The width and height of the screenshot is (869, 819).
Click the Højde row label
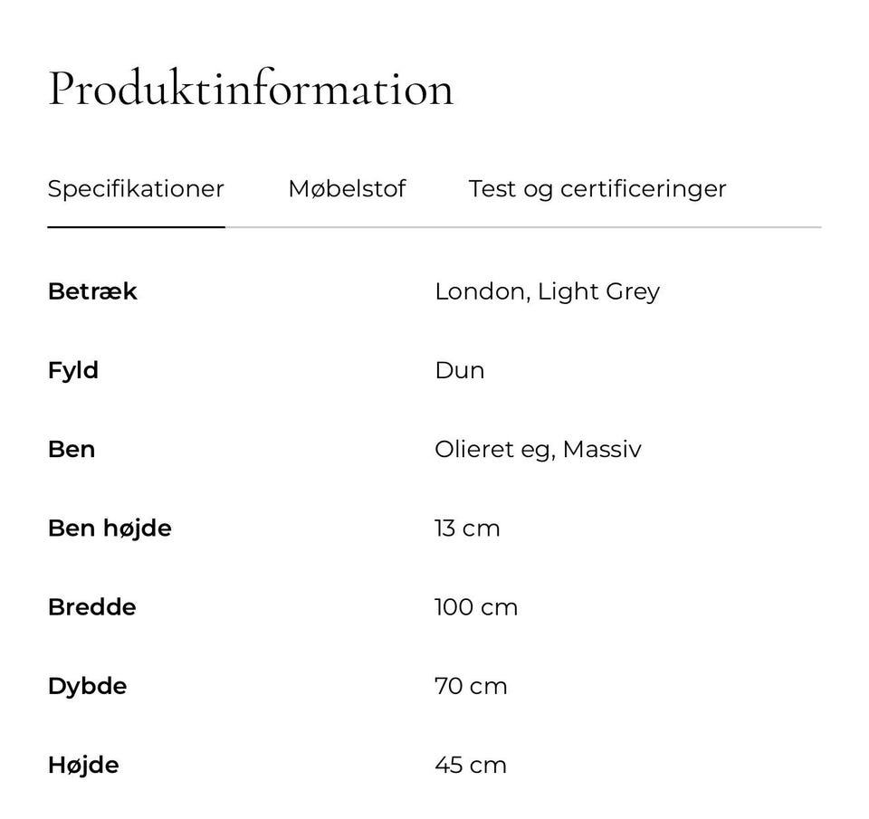tap(83, 765)
